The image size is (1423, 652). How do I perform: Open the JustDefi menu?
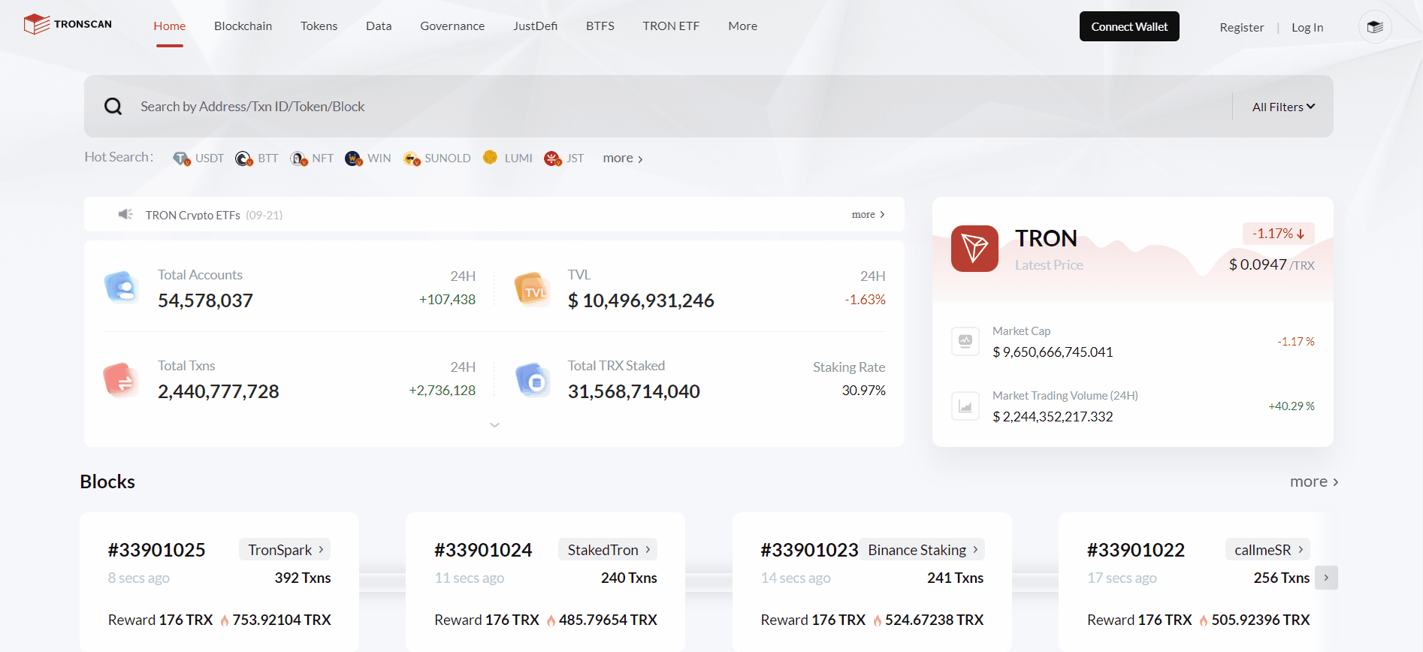[535, 26]
